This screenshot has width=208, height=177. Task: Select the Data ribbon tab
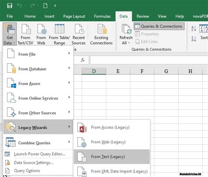[124, 16]
